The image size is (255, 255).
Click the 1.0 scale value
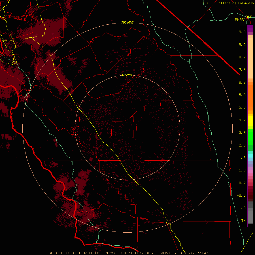tap(242, 170)
